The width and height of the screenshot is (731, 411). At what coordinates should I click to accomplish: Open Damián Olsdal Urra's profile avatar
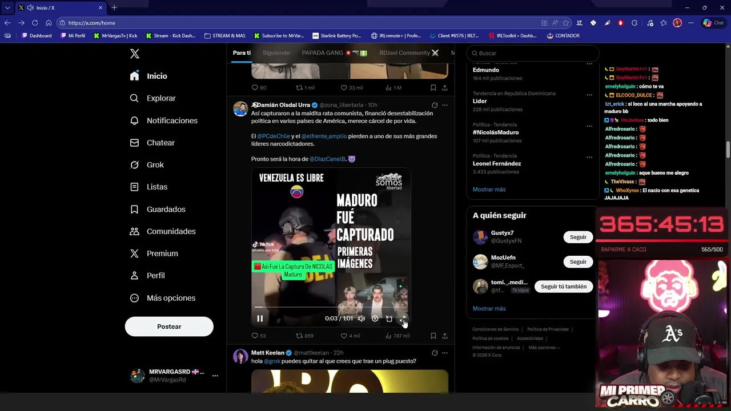point(240,108)
